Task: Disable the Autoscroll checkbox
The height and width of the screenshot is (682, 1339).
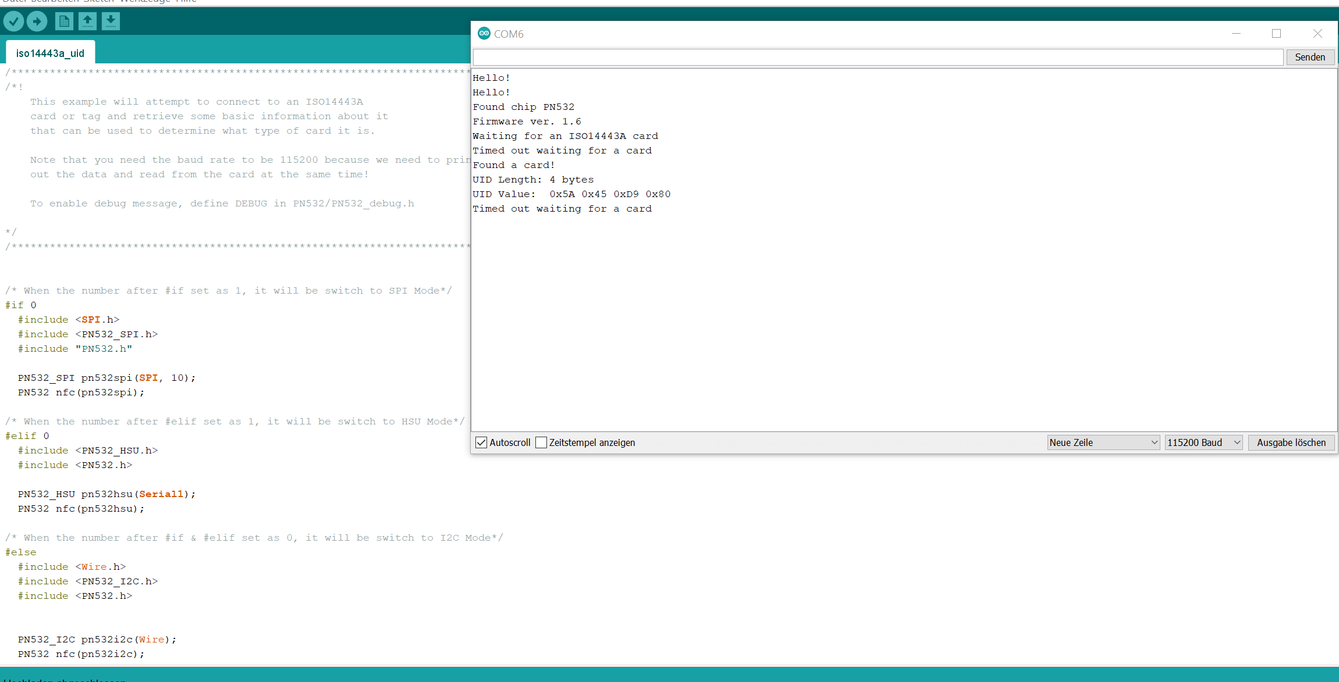Action: 481,442
